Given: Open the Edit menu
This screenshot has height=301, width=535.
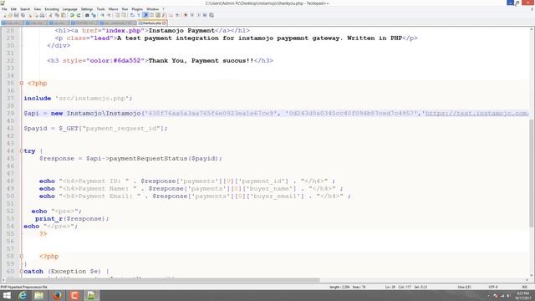Looking at the screenshot, I should [x=13, y=9].
